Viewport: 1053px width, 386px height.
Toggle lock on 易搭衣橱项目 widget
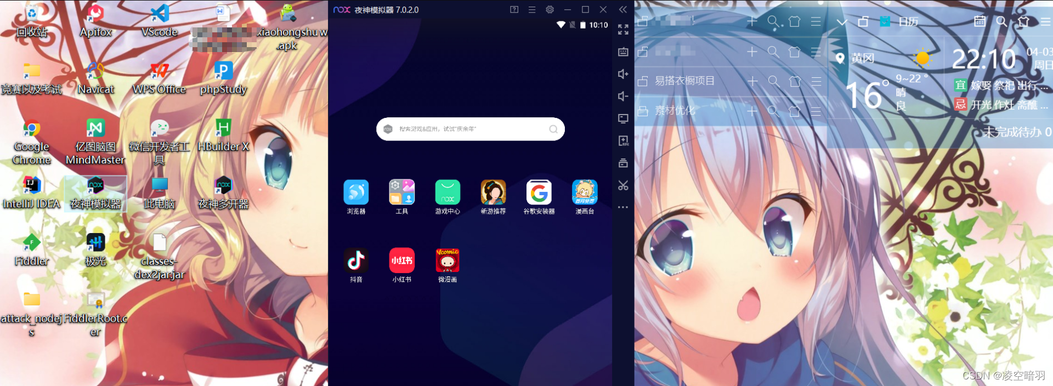point(643,81)
